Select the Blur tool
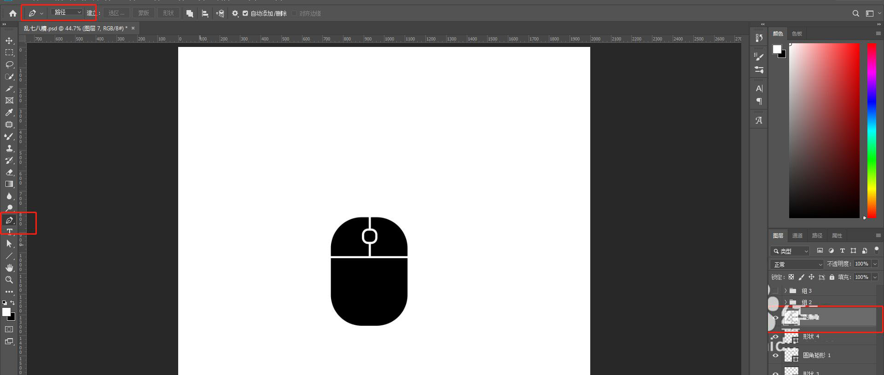This screenshot has height=375, width=884. (9, 196)
